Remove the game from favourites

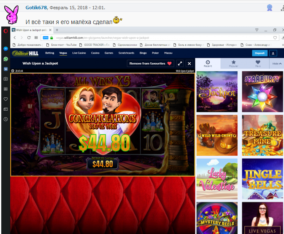[151, 64]
